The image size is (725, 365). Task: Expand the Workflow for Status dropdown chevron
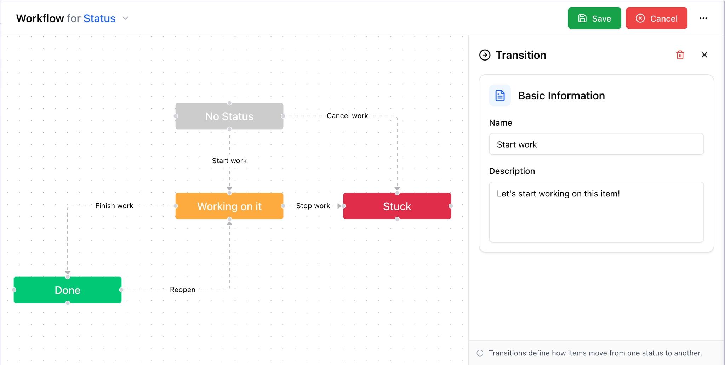(x=125, y=18)
